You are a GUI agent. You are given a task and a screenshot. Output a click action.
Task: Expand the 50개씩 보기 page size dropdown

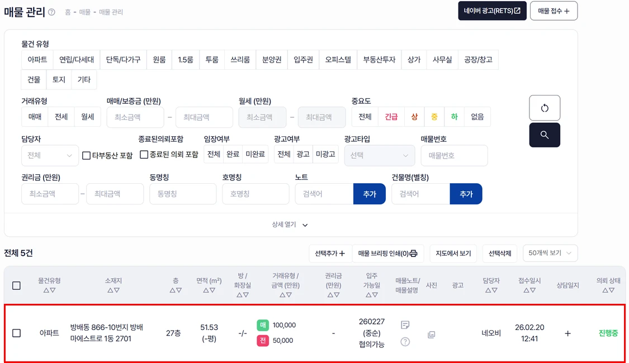coord(550,253)
